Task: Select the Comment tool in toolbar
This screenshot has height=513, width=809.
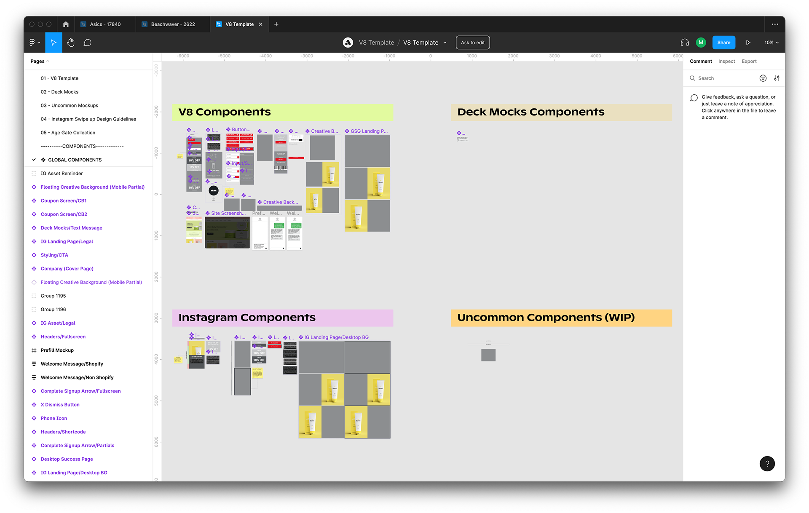Action: 87,43
